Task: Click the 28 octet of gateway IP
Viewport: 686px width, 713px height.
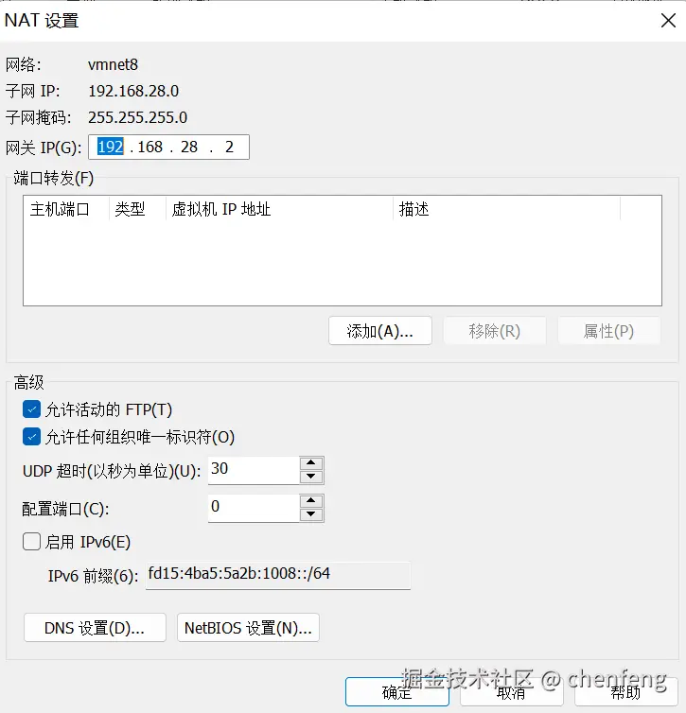Action: [189, 147]
